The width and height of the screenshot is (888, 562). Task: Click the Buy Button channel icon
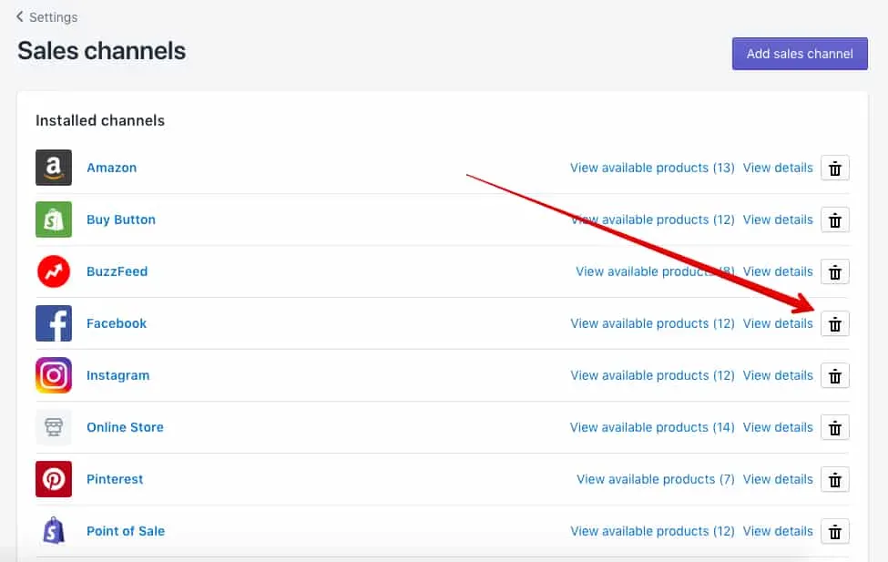click(x=53, y=220)
